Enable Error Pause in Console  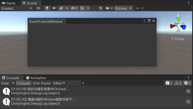42,83
